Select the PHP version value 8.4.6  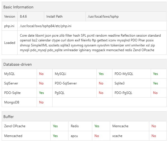[x=25, y=16]
